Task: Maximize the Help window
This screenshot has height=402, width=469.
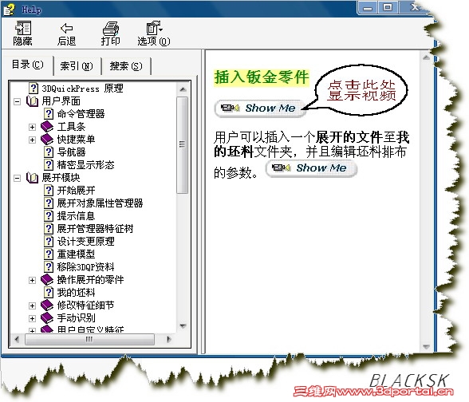Action: [388, 7]
